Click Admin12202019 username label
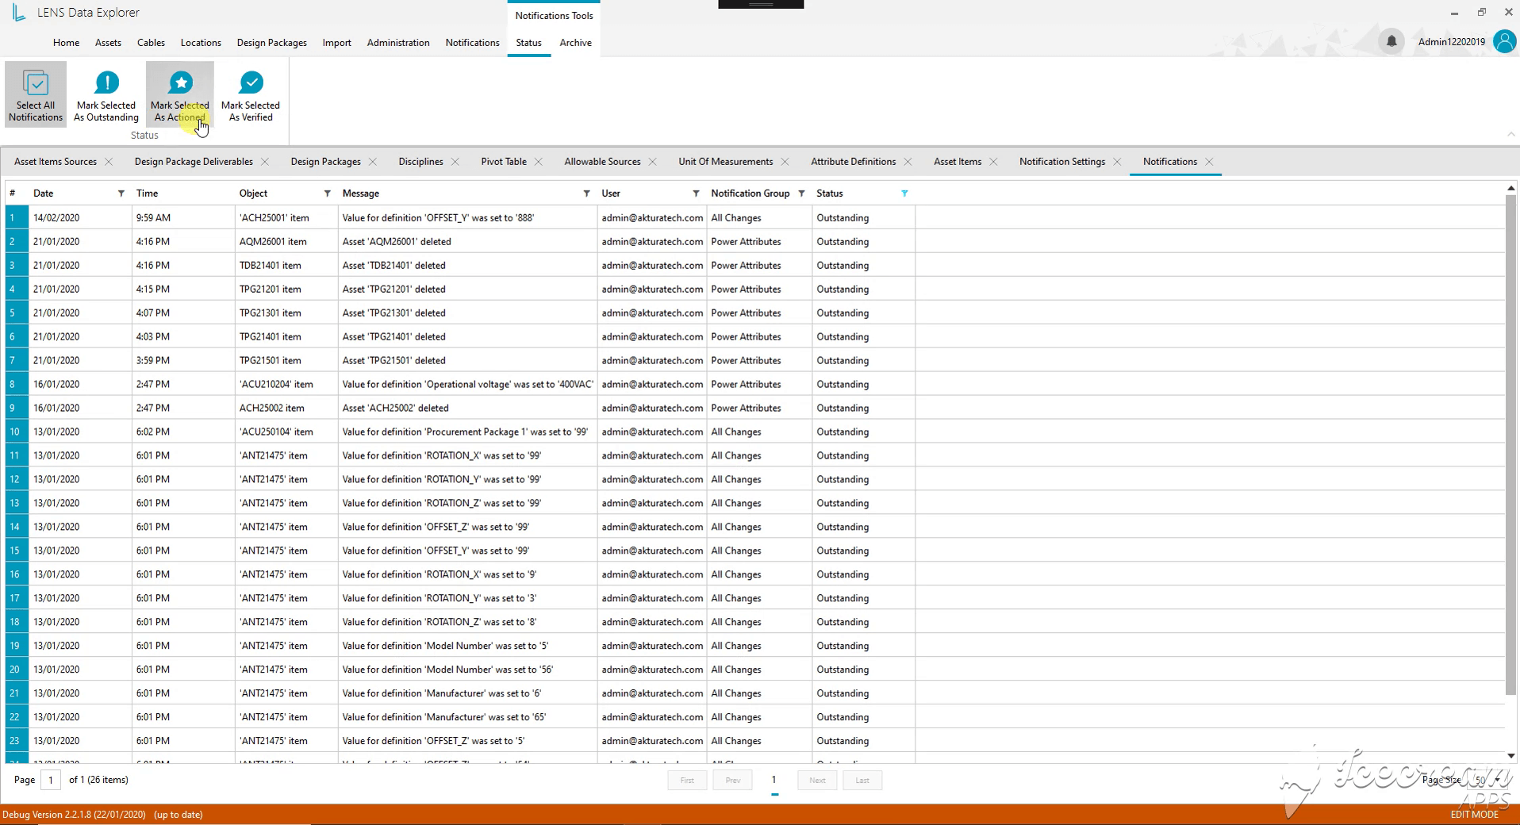 pos(1451,42)
